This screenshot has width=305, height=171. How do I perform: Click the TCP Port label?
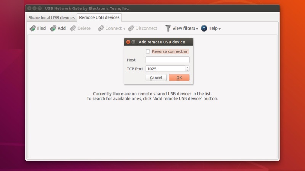coord(135,69)
